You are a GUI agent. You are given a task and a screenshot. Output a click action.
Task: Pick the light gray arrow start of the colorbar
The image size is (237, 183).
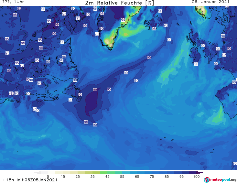pos(37,173)
